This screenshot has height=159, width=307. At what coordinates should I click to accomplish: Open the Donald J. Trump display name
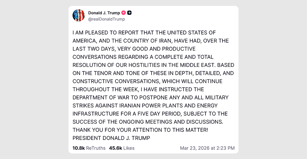point(104,13)
